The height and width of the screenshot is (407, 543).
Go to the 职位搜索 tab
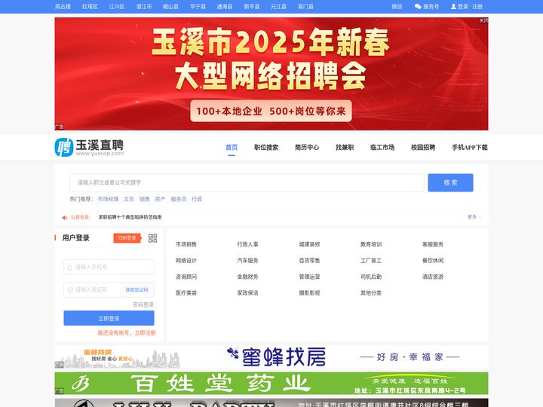point(266,148)
